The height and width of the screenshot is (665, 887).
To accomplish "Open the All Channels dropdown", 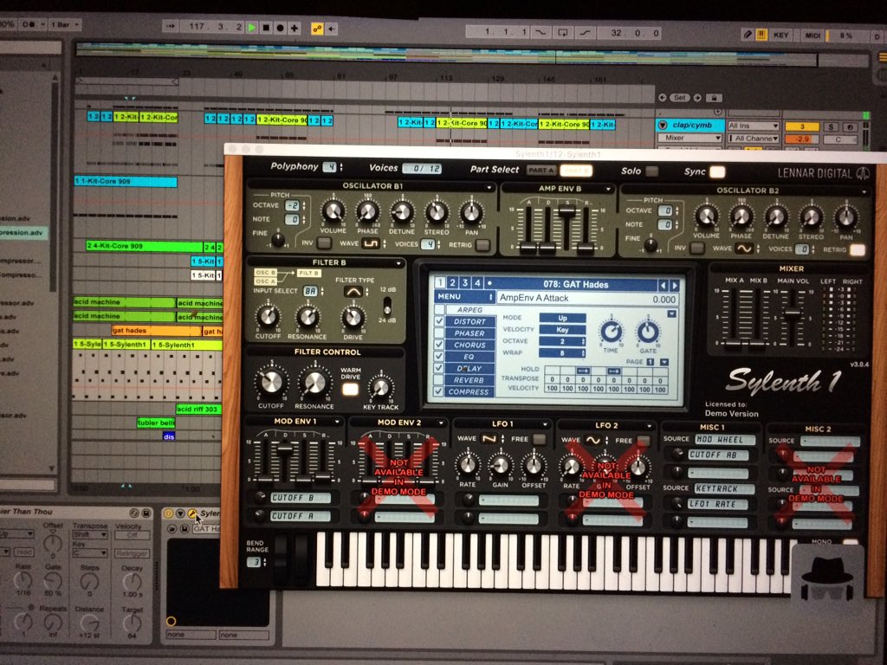I will (x=754, y=138).
